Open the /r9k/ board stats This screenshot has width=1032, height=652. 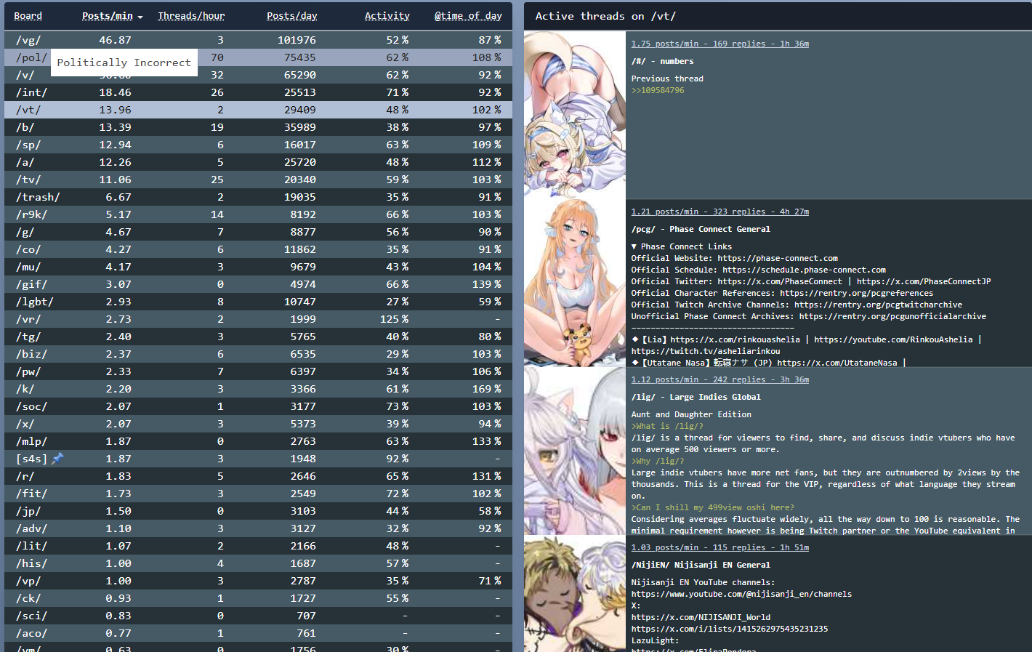[x=258, y=214]
